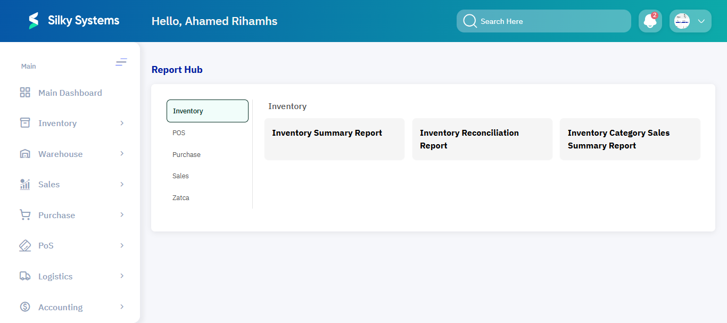Click the PoS tag icon in sidebar
Screen dimensions: 727x323
pyautogui.click(x=24, y=245)
